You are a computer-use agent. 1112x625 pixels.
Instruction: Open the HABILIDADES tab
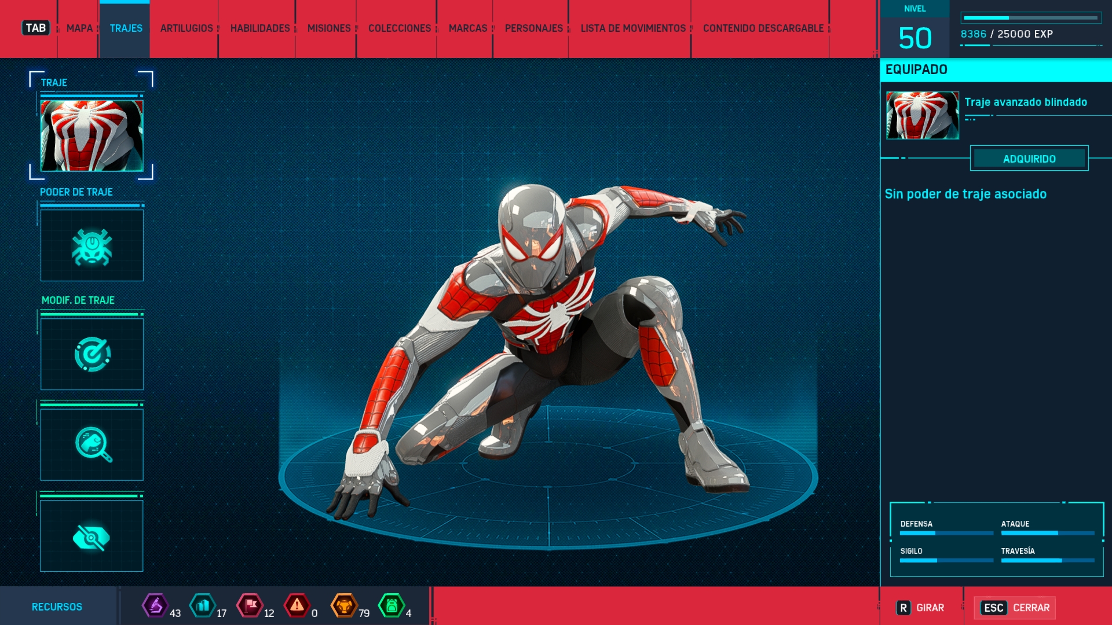[x=260, y=28]
